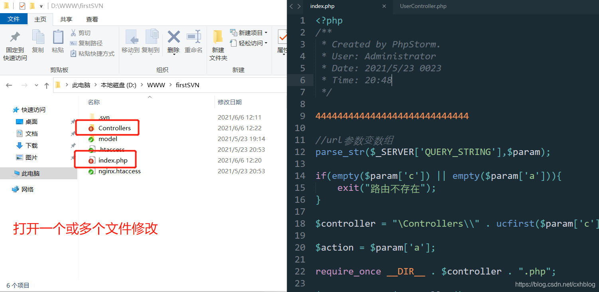Viewport: 599px width, 292px height.
Task: Click the New folder (新建文件夹) icon
Action: (218, 37)
